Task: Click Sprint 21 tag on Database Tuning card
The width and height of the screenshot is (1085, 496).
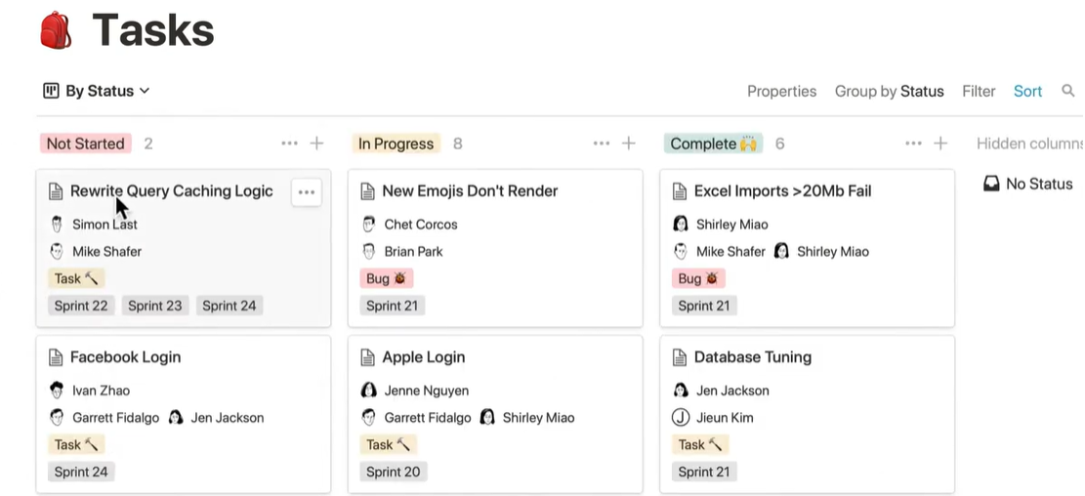Action: 704,472
